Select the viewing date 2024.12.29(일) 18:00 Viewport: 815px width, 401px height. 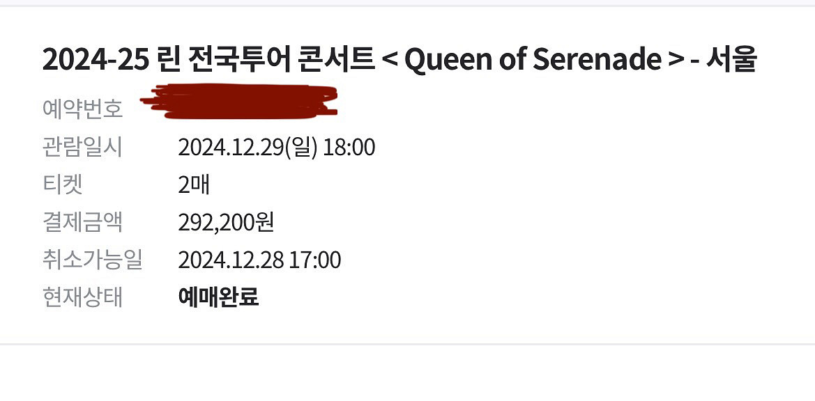point(277,148)
